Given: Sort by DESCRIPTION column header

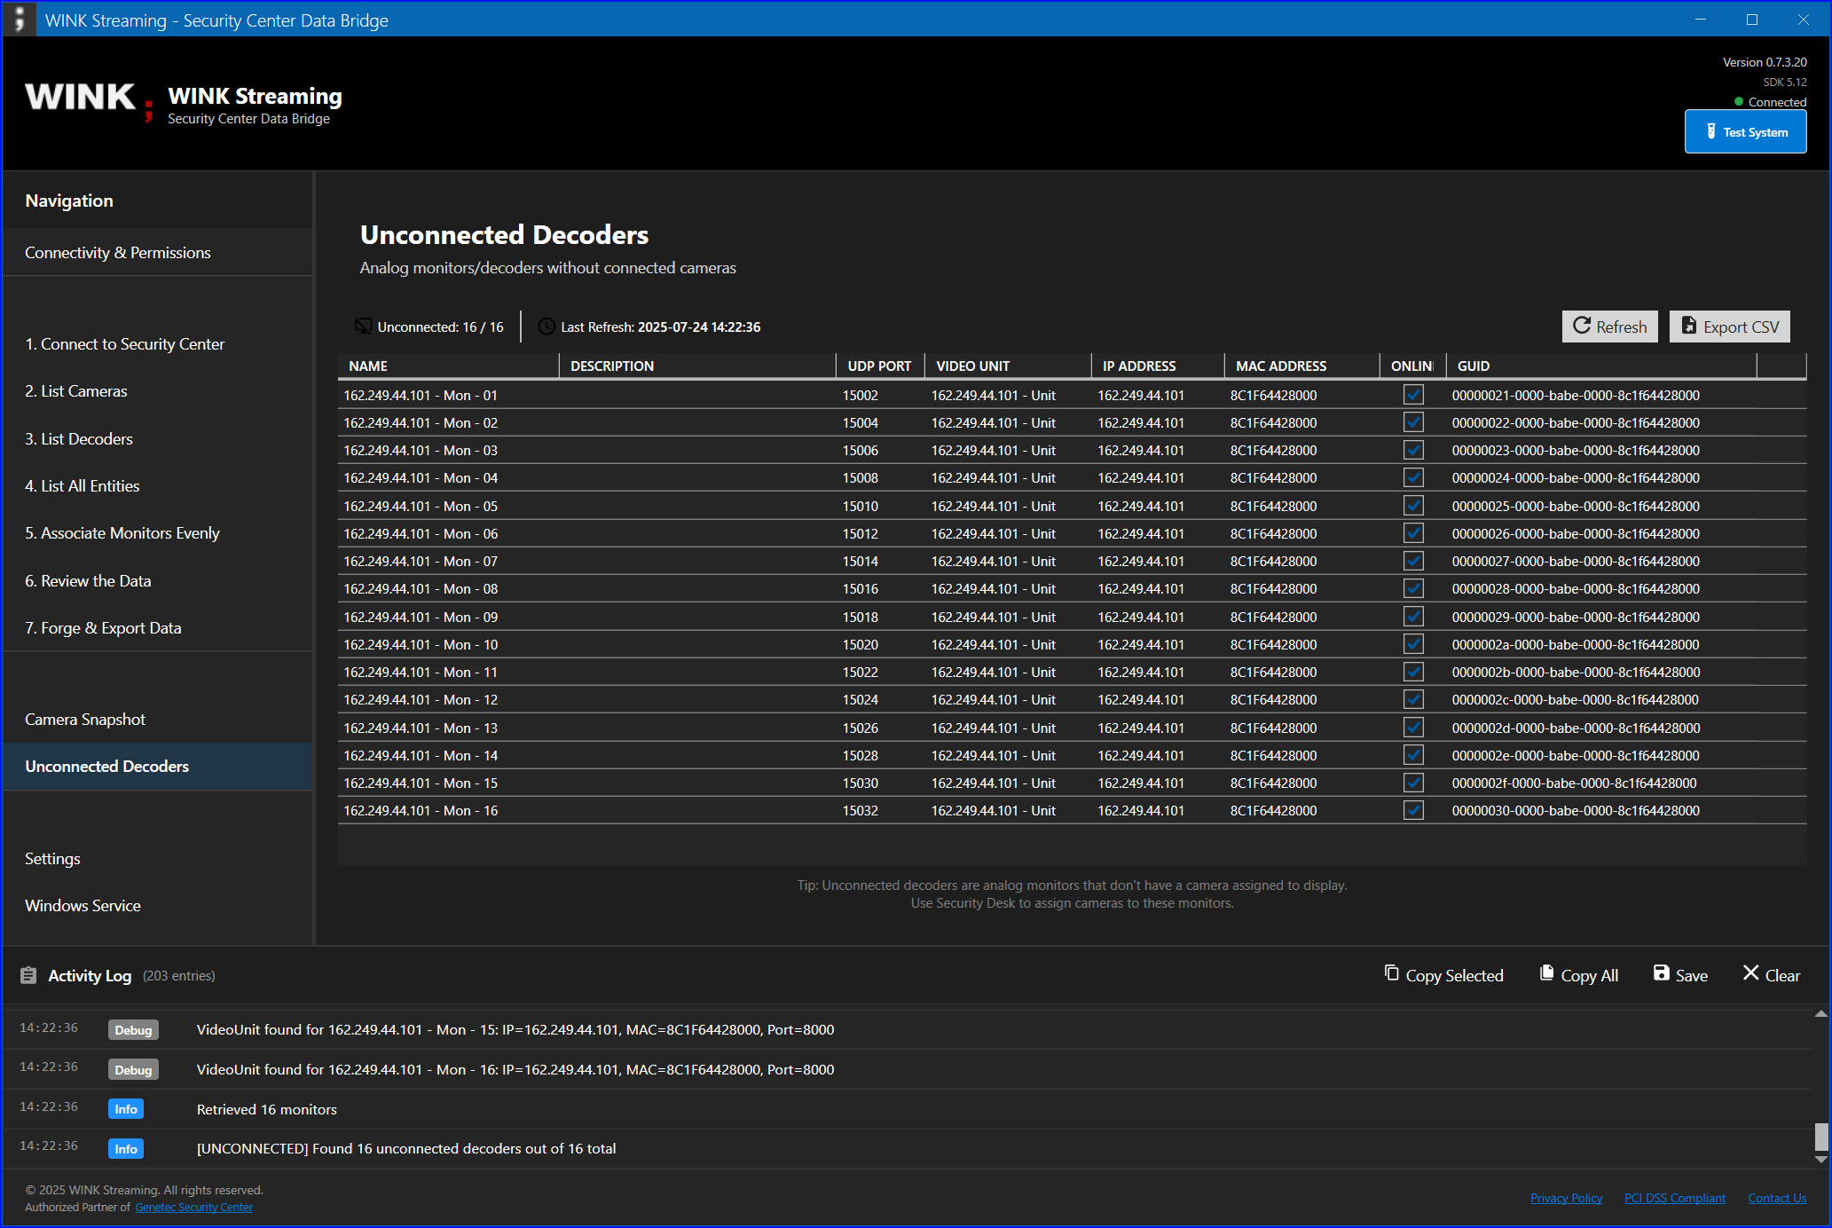Looking at the screenshot, I should (x=697, y=366).
